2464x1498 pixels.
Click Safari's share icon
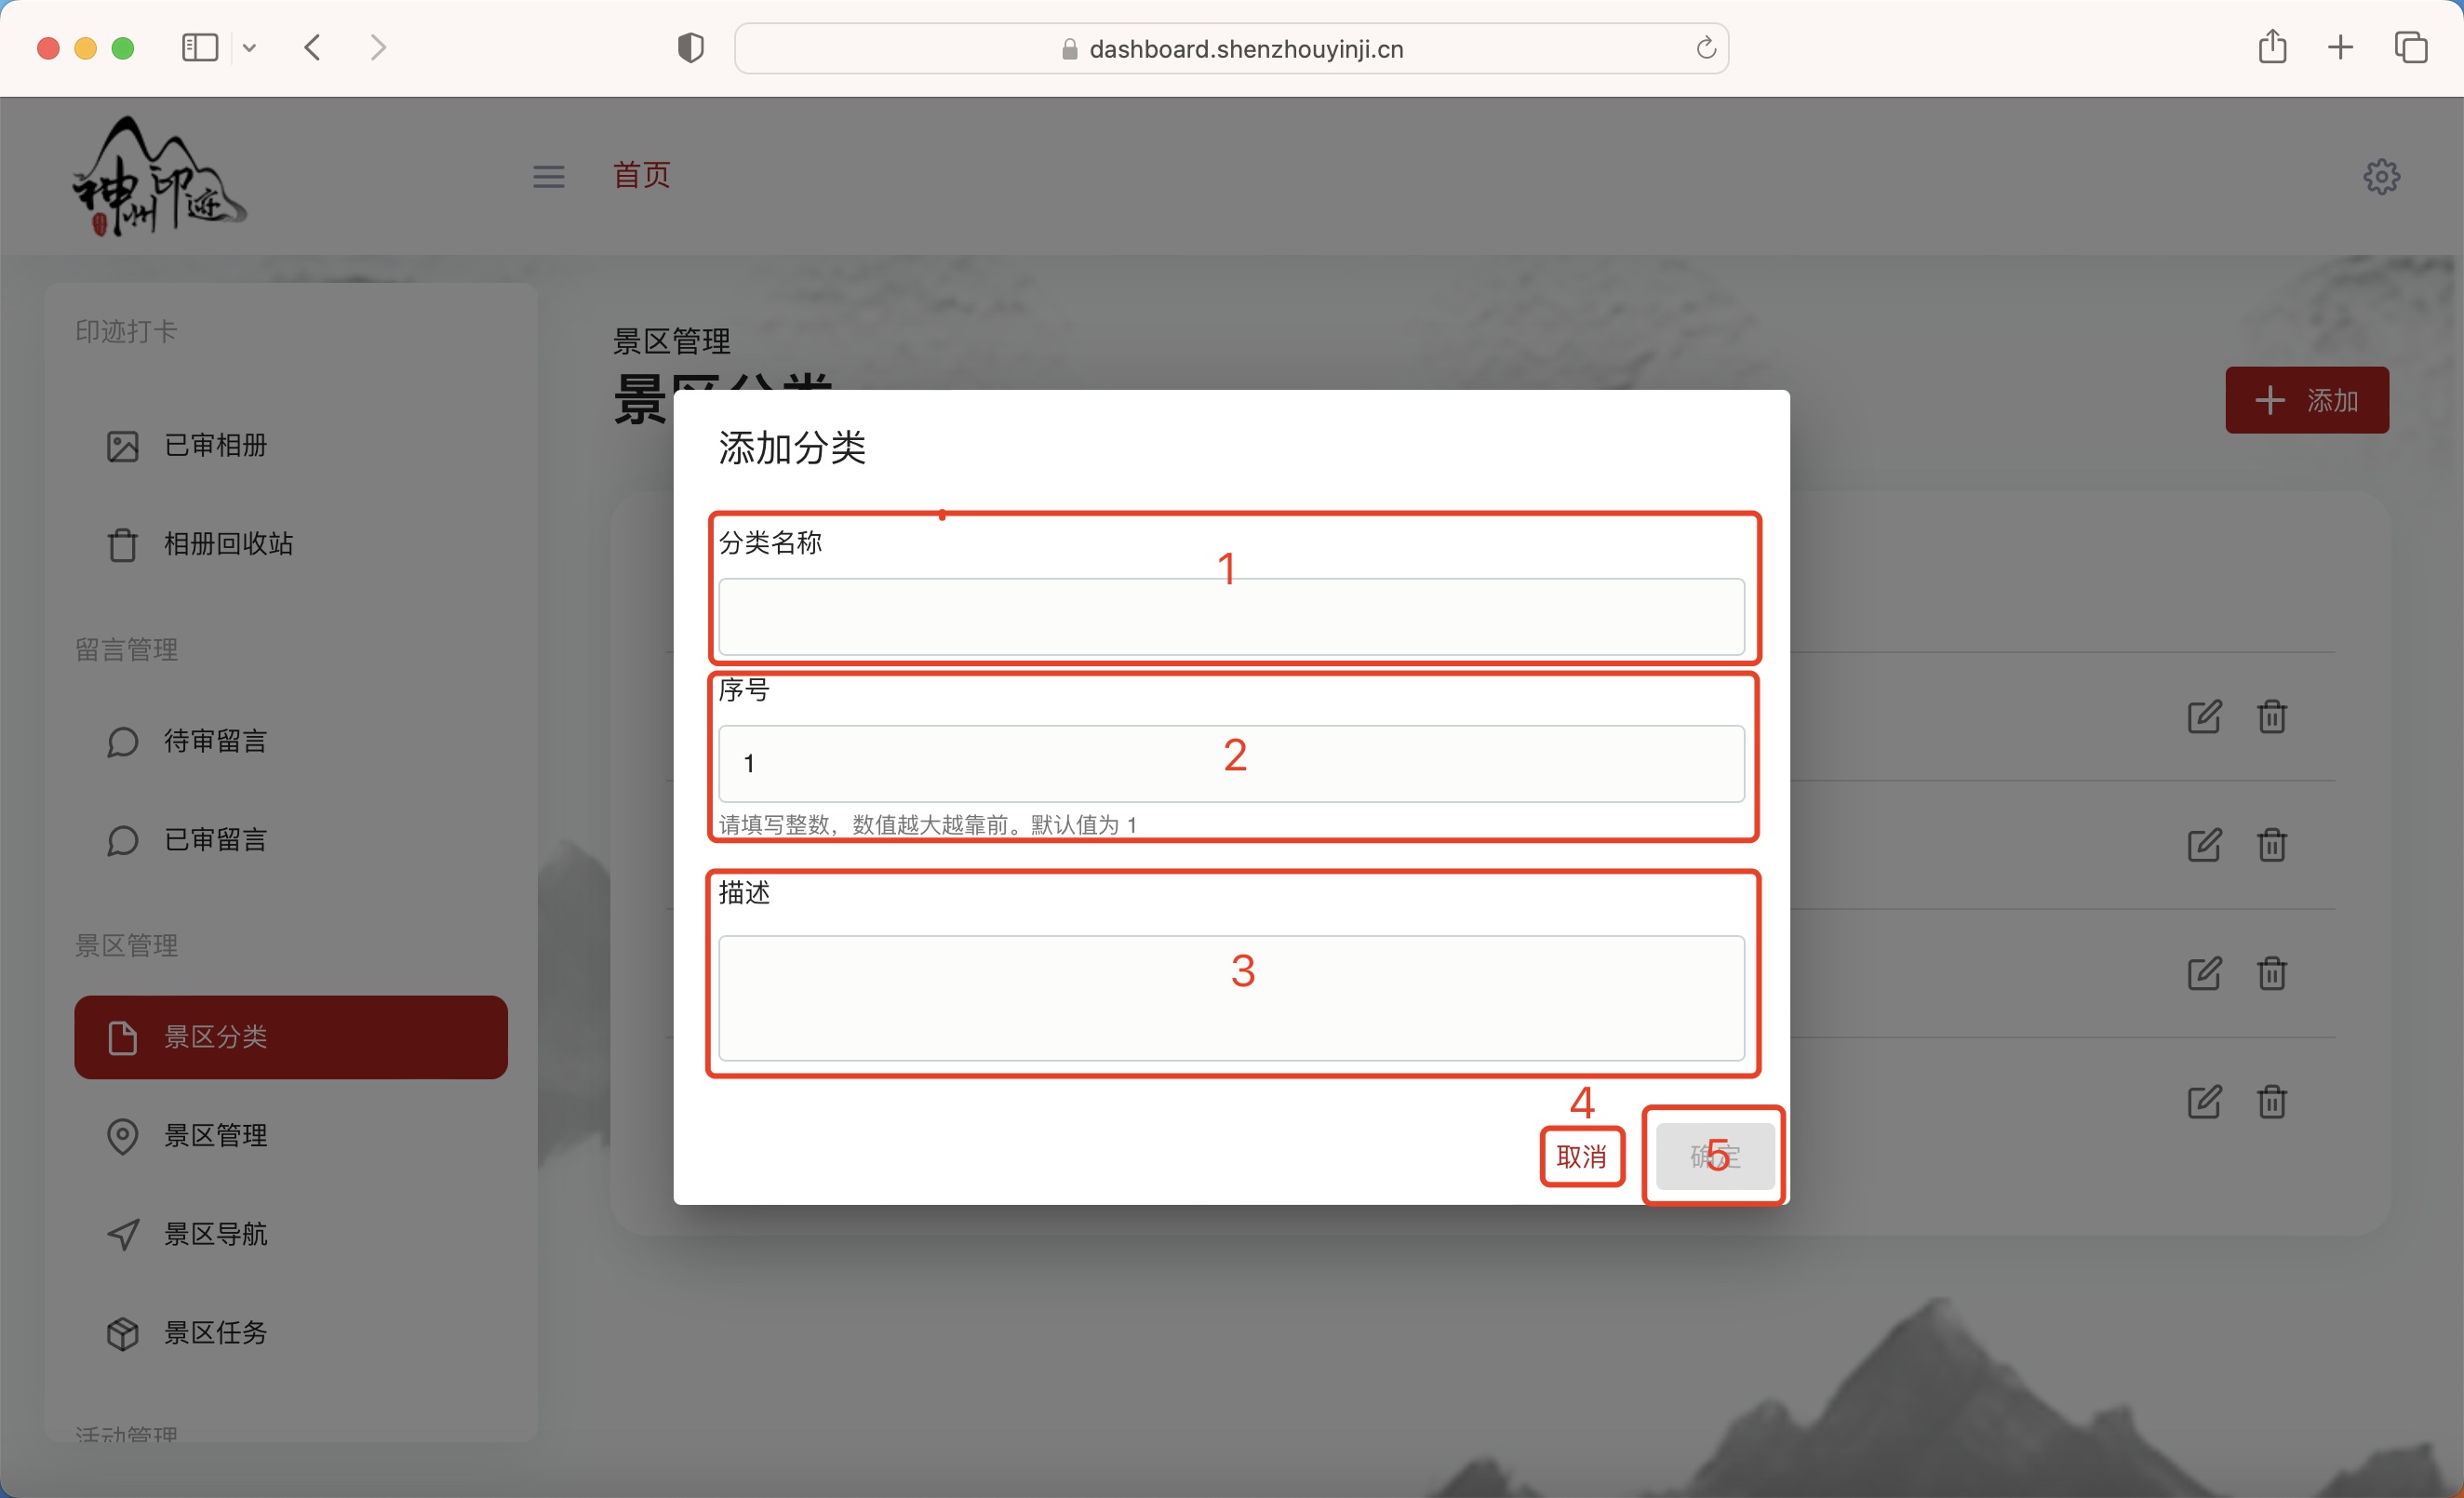tap(2272, 47)
